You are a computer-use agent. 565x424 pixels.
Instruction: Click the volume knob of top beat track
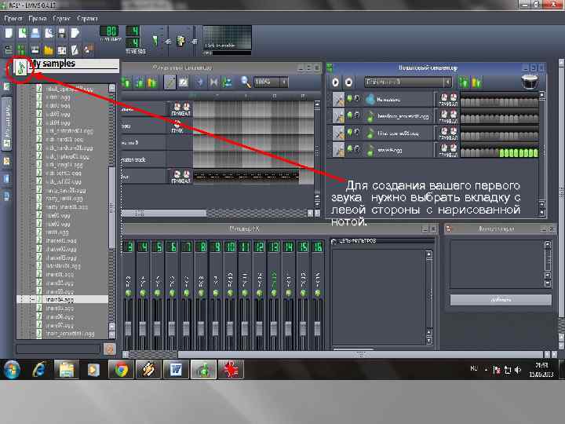click(444, 97)
